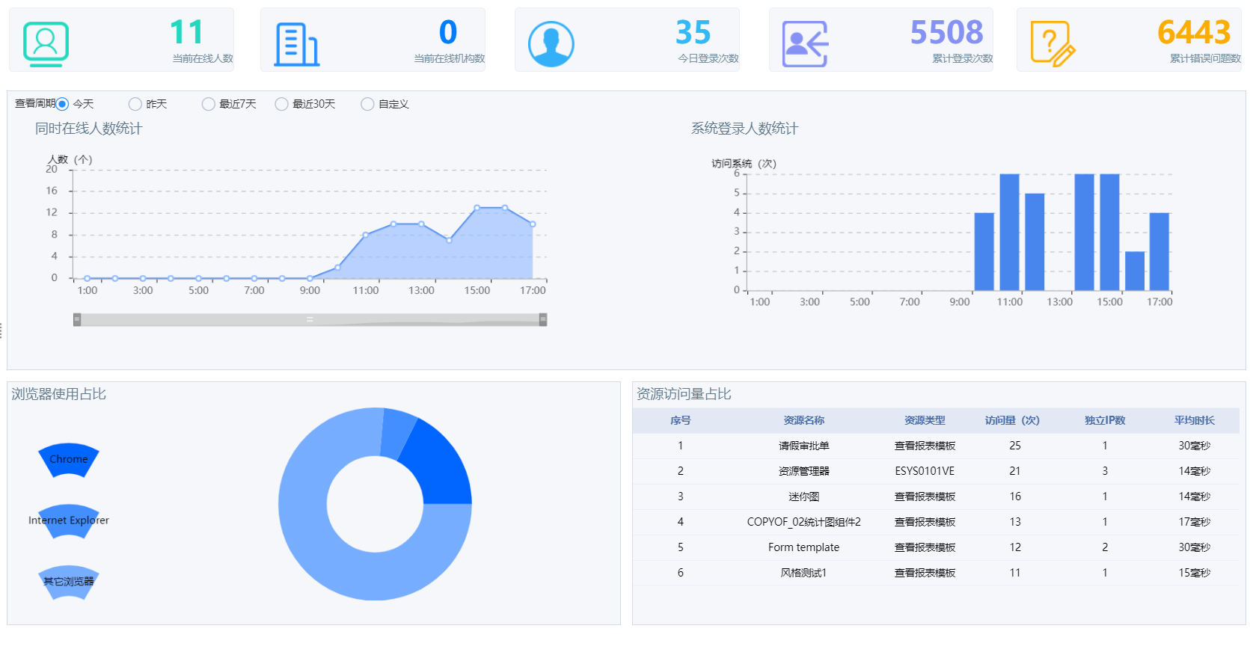Click the blue online institutions building icon

[x=296, y=44]
